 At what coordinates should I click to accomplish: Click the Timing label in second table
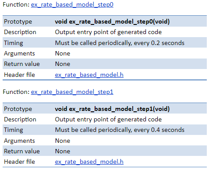click(14, 130)
